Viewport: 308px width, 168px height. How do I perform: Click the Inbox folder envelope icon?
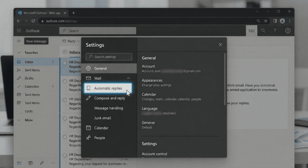coord(19,62)
